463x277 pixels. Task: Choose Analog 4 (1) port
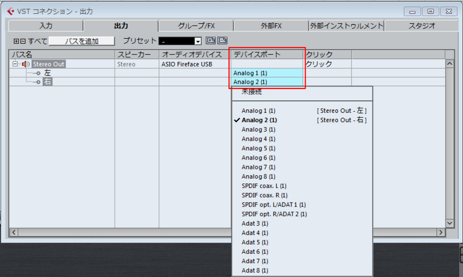(x=302, y=139)
